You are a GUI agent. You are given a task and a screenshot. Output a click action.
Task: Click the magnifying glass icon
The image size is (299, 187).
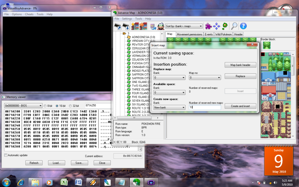[234, 26]
